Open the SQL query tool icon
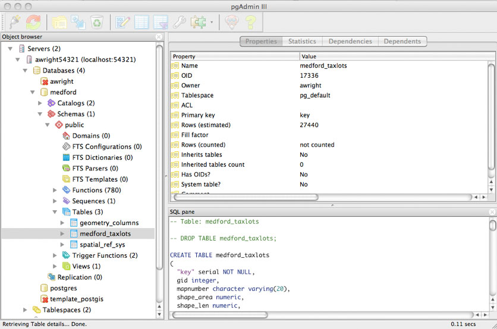The image size is (497, 329). click(124, 23)
